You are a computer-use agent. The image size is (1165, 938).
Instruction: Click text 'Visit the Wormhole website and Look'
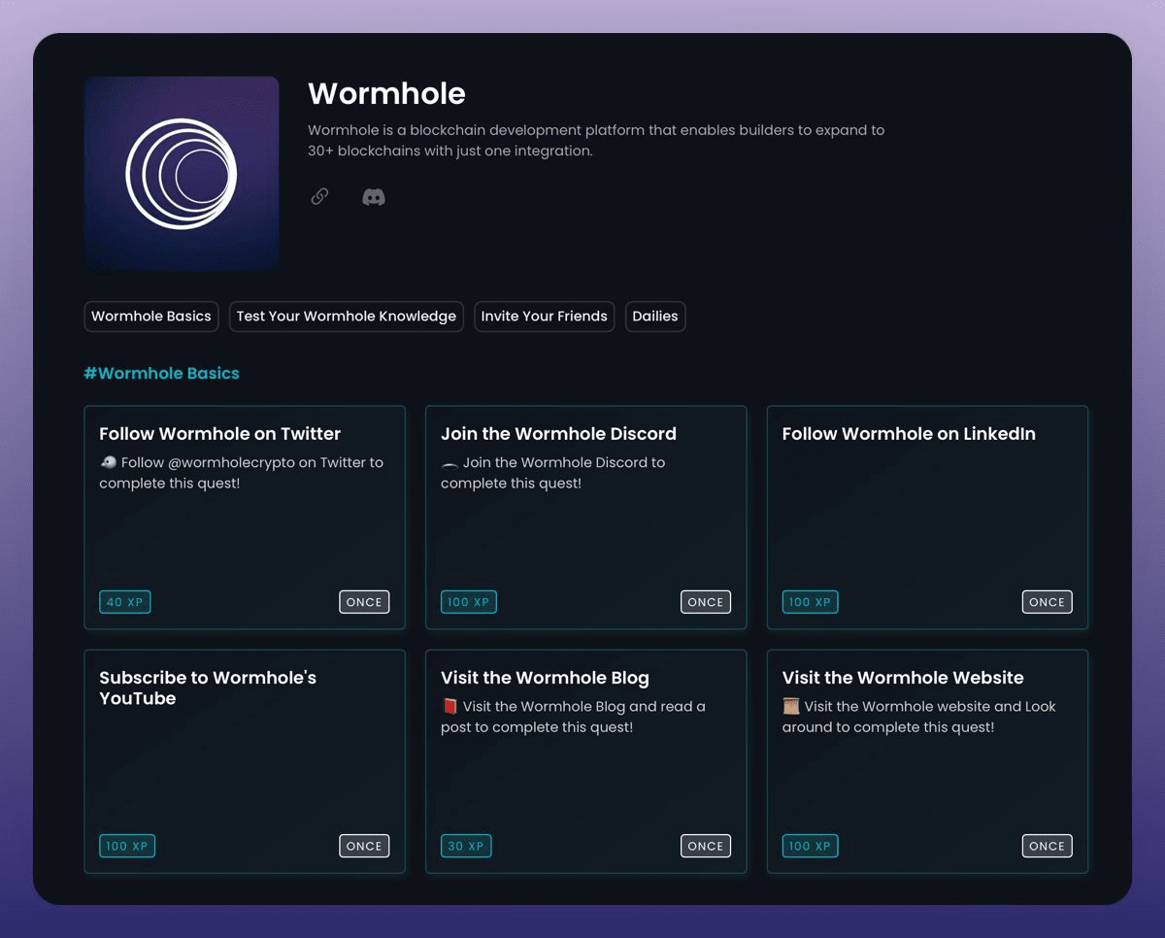tap(930, 707)
